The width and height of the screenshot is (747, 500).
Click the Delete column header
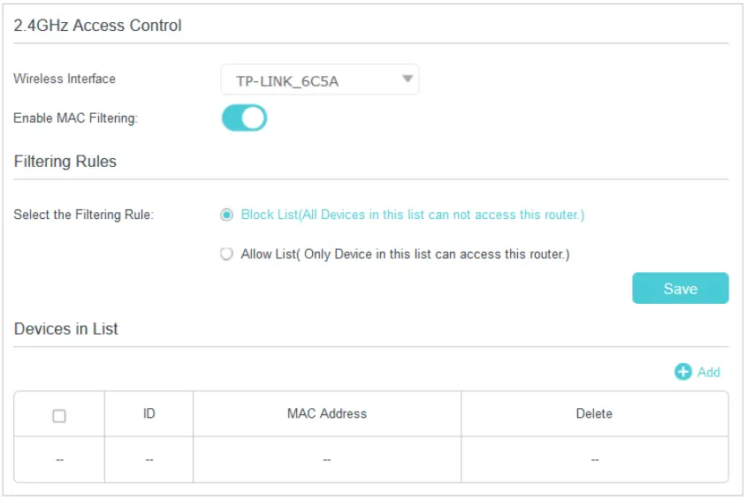(x=594, y=413)
